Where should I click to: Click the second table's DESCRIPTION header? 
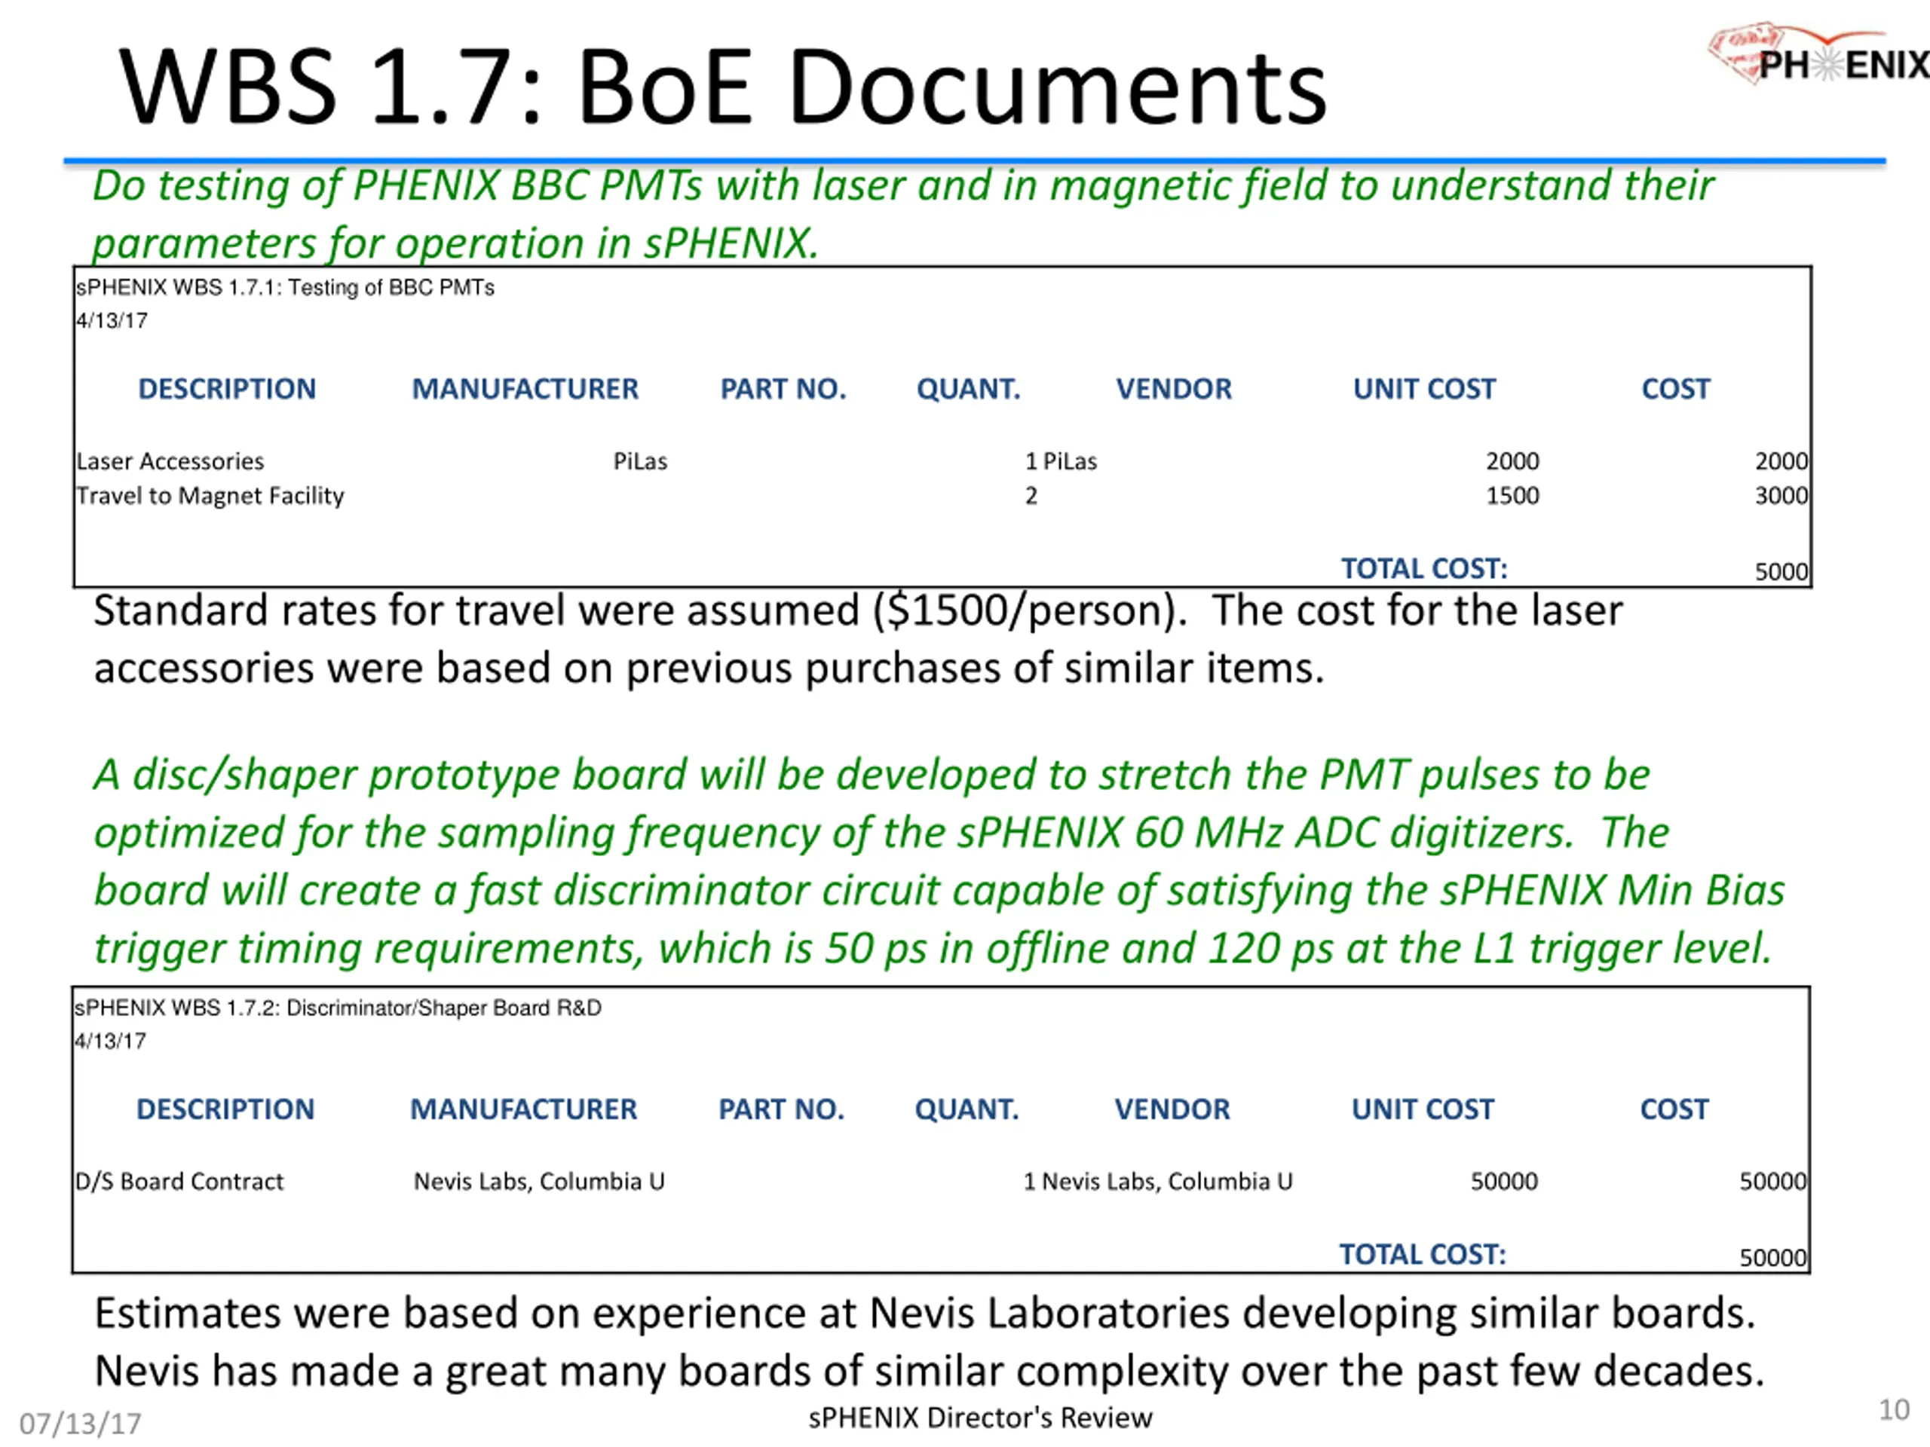[225, 1109]
